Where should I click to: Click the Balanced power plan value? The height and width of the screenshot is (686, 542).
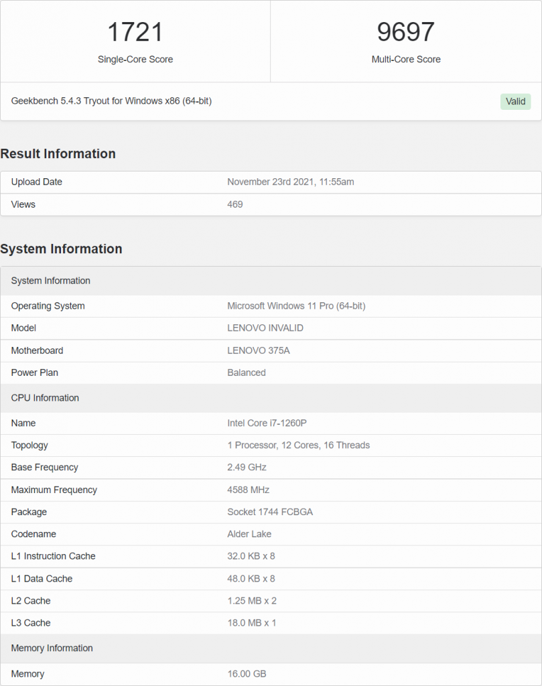pos(247,372)
